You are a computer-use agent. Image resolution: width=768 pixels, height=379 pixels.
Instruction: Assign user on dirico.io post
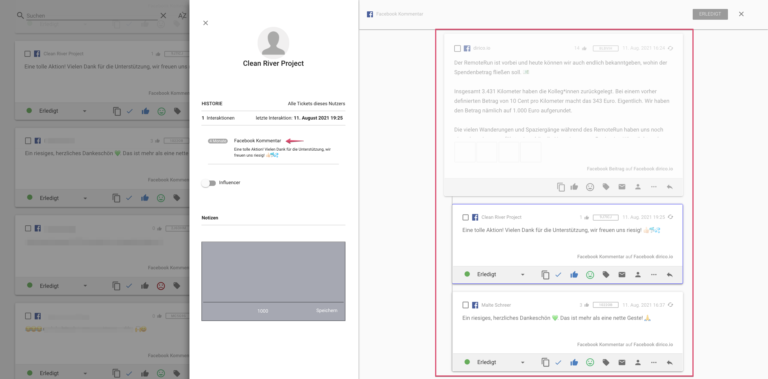click(638, 187)
